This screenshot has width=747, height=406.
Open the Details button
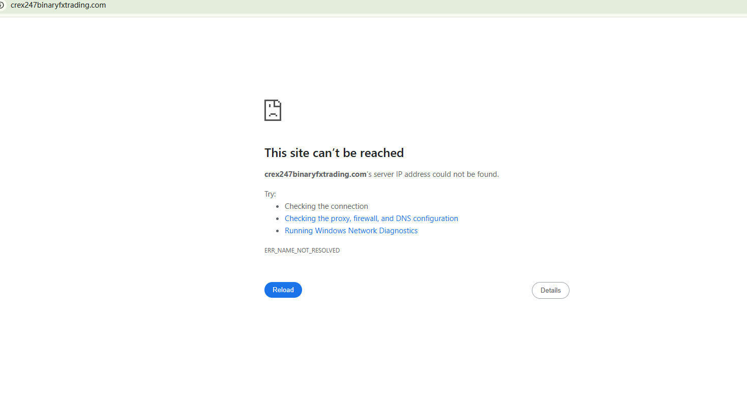point(550,291)
